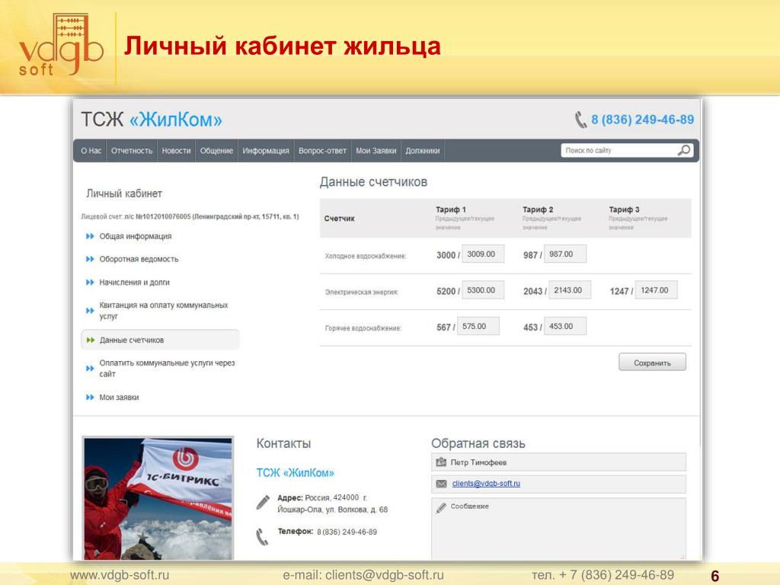Screen dimensions: 780x585
Task: Click pencil icon in Сообщение field
Action: pyautogui.click(x=441, y=507)
